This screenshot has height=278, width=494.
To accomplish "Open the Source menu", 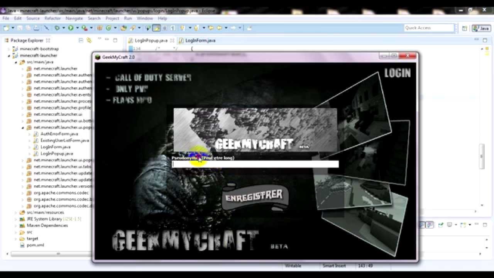I will (x=33, y=18).
